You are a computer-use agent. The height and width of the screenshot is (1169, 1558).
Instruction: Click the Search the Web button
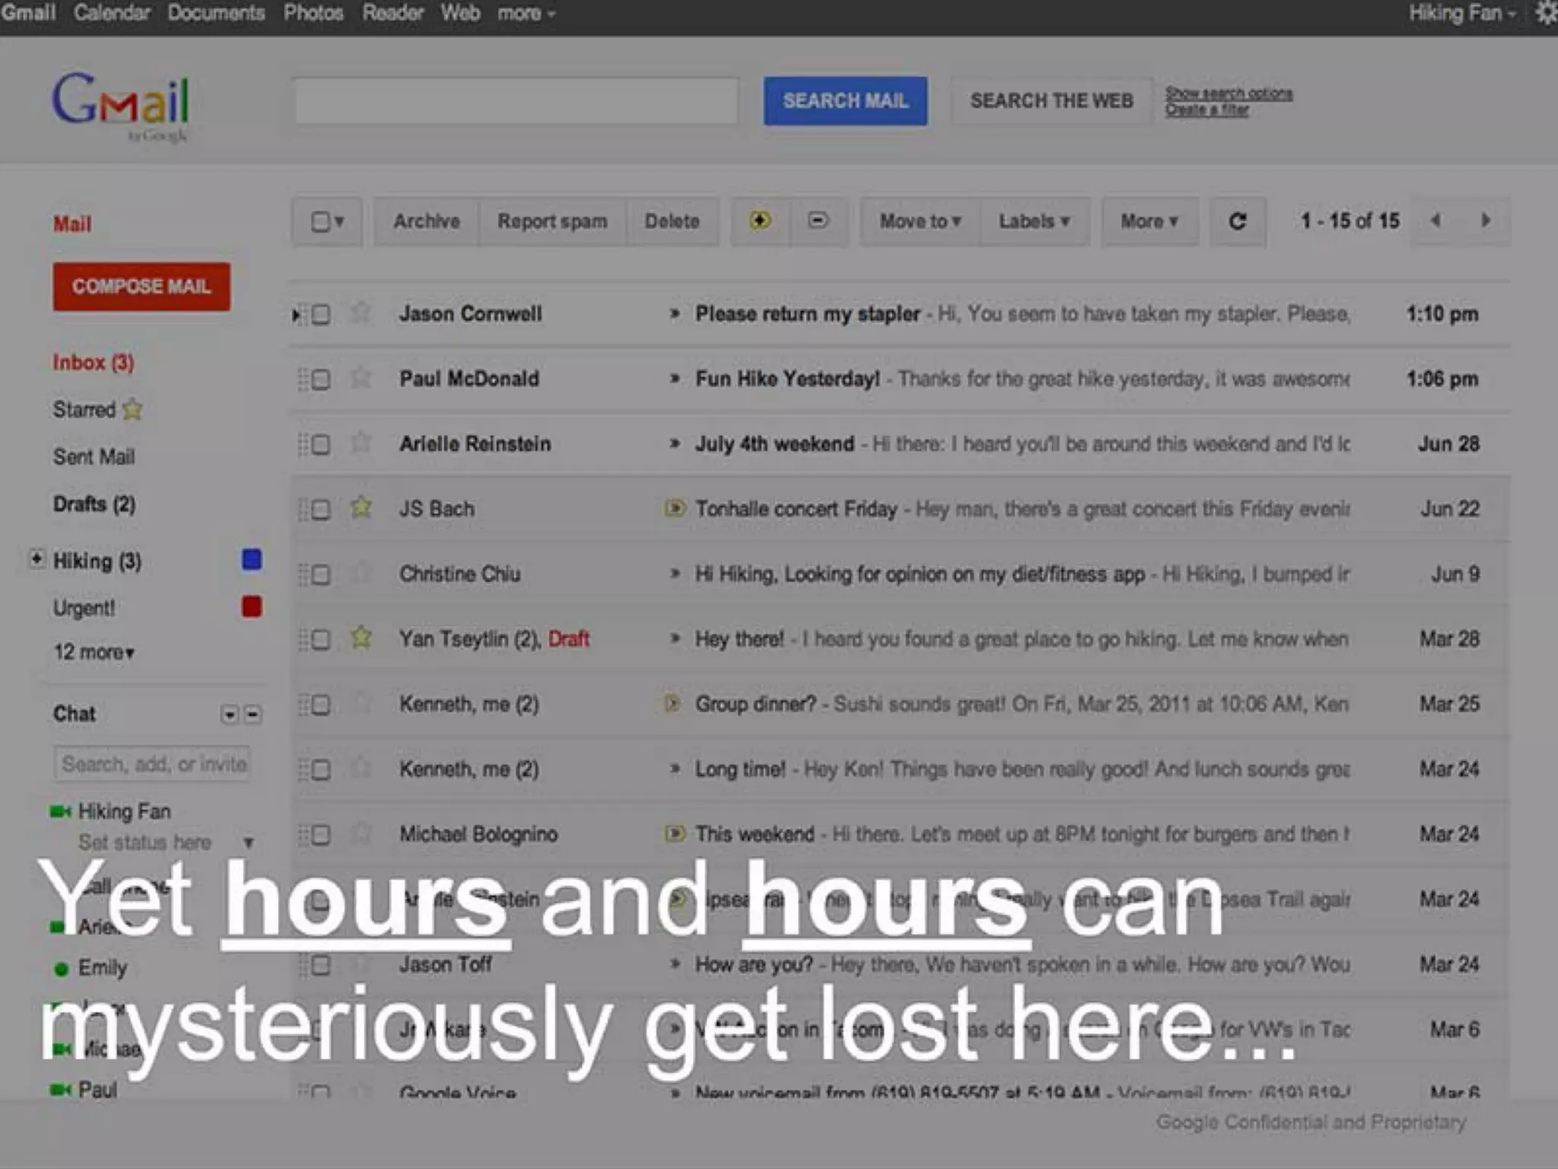point(1051,100)
